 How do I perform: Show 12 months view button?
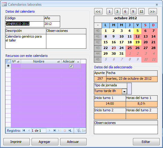pyautogui.click(x=141, y=11)
